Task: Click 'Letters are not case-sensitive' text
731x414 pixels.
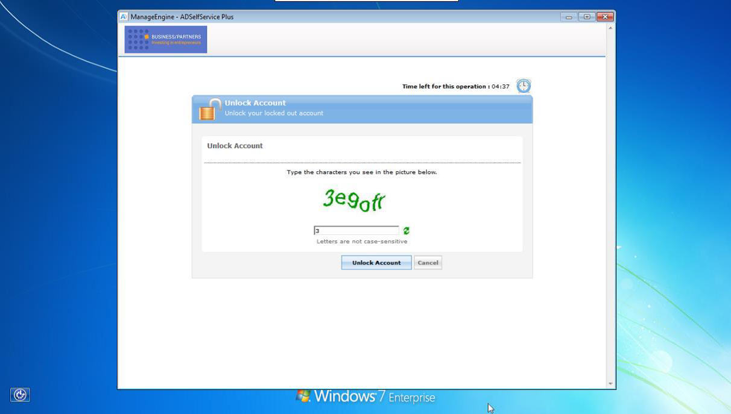Action: [x=362, y=241]
